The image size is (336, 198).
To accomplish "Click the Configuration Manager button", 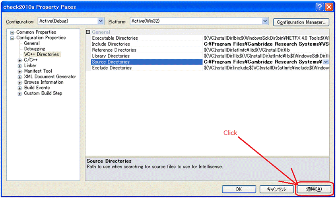I will click(301, 22).
